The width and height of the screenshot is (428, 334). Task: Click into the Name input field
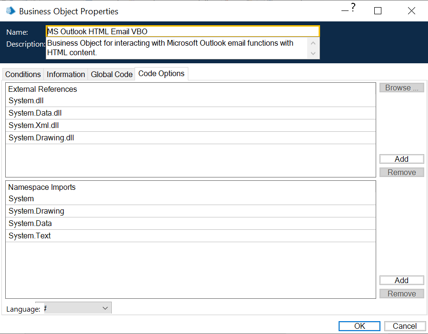183,31
